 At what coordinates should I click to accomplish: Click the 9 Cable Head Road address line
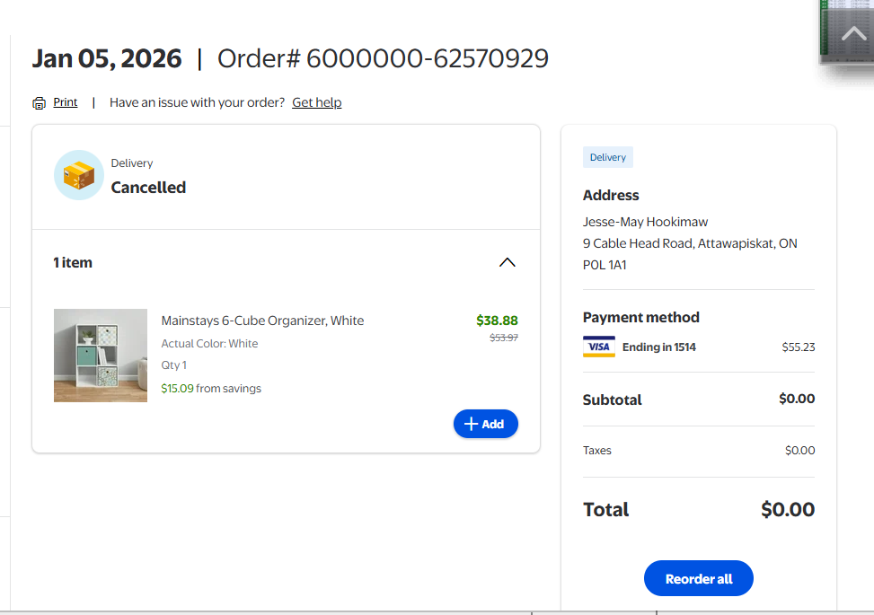690,243
